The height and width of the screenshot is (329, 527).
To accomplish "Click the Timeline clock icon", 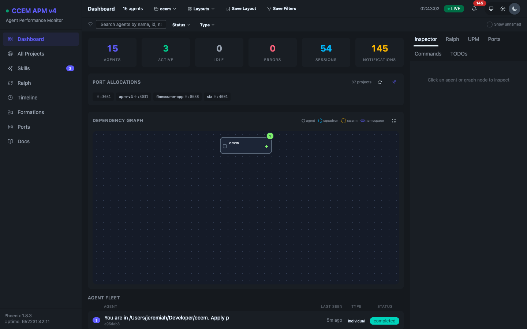I will pos(10,98).
